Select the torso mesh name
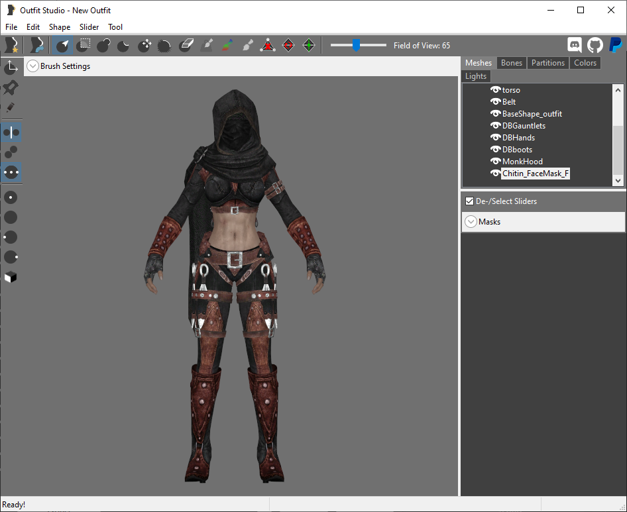The image size is (627, 512). (511, 90)
